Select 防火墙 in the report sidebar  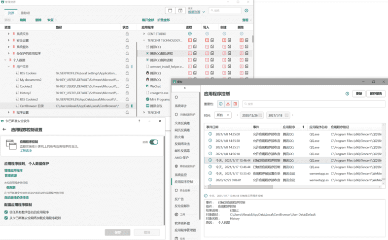click(179, 137)
